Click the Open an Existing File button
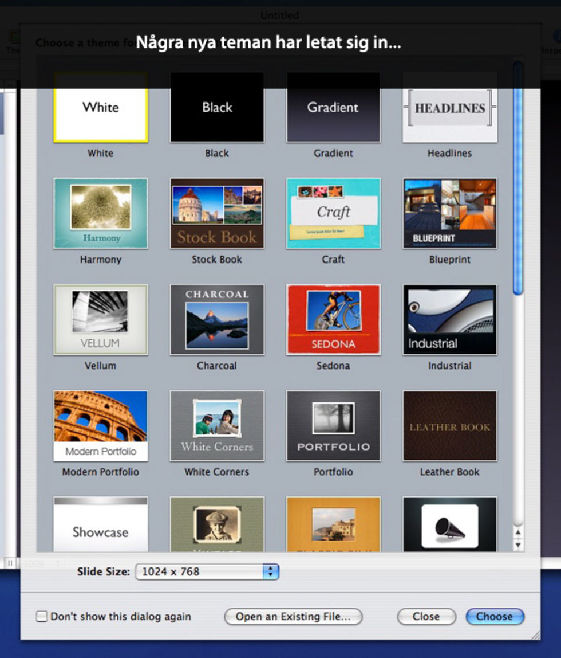561x658 pixels. (293, 617)
